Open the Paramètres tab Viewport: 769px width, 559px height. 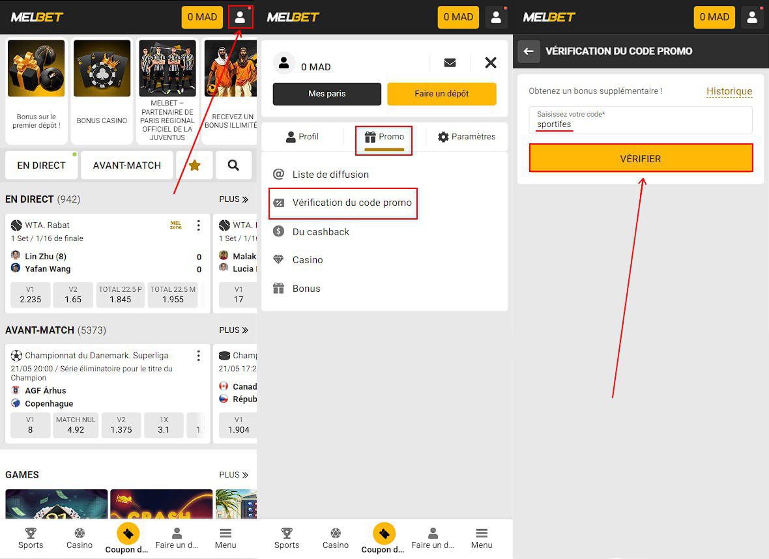coord(467,137)
